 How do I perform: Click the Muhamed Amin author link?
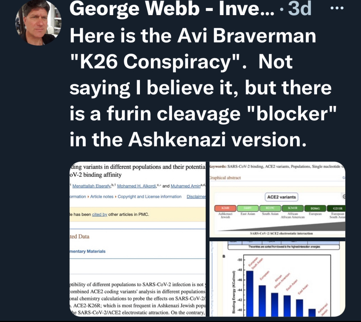click(186, 186)
